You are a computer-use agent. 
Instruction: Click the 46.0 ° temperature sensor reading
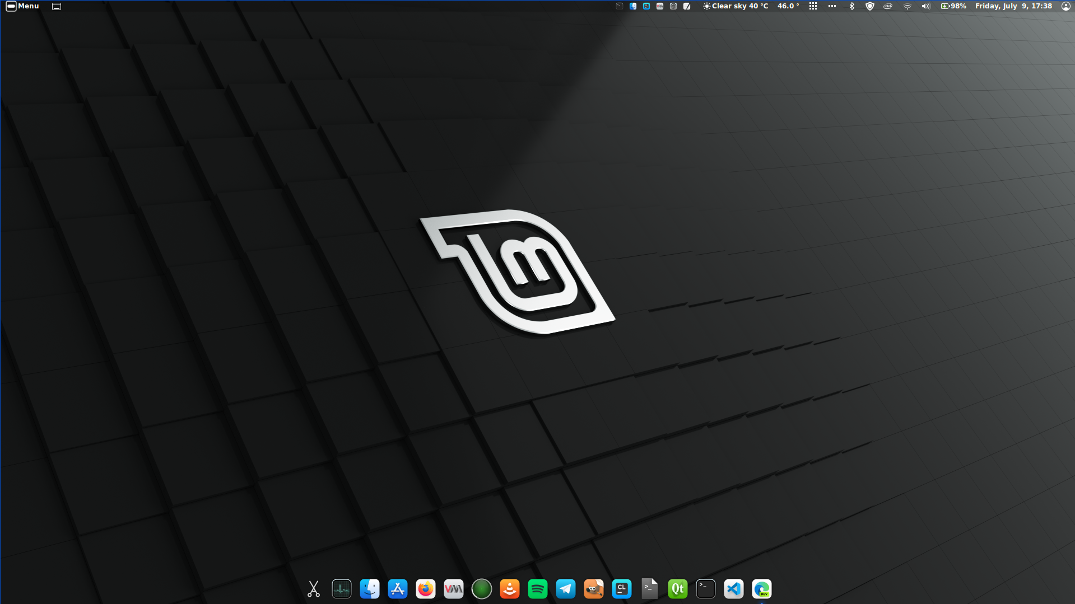coord(788,6)
